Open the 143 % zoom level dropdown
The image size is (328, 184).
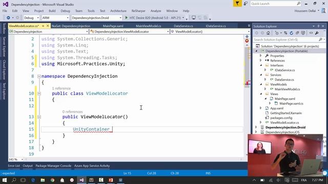click(16, 159)
